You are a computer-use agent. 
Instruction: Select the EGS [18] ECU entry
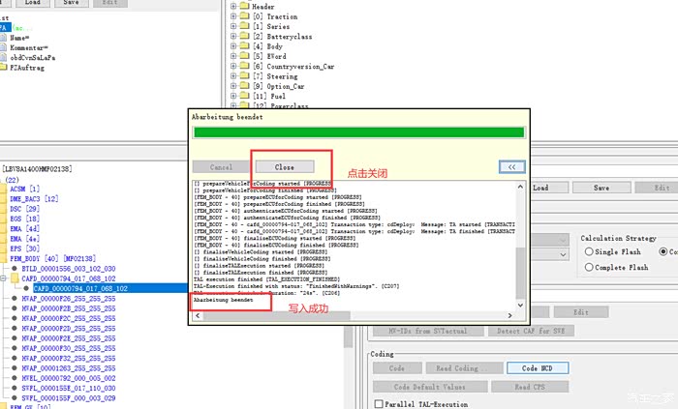coord(25,219)
